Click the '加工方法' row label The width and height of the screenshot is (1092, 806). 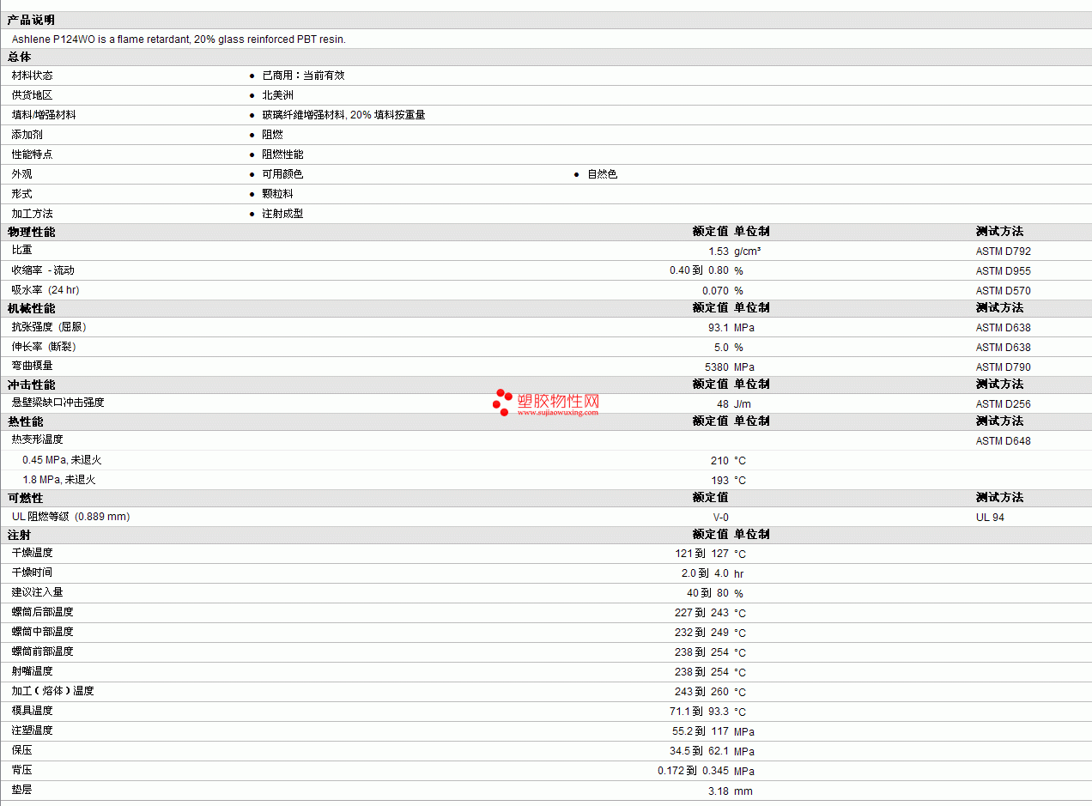[x=32, y=214]
